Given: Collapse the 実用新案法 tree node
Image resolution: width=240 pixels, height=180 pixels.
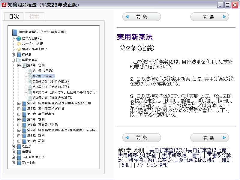Looking at the screenshot, I should point(13,60).
